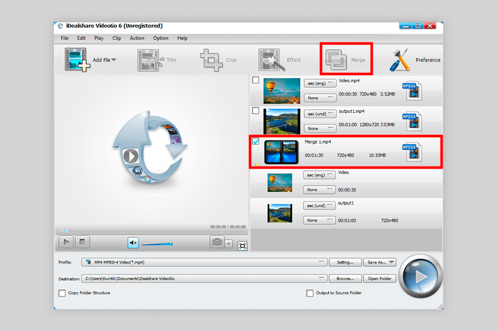Open the Add File dropdown arrow

pos(114,60)
